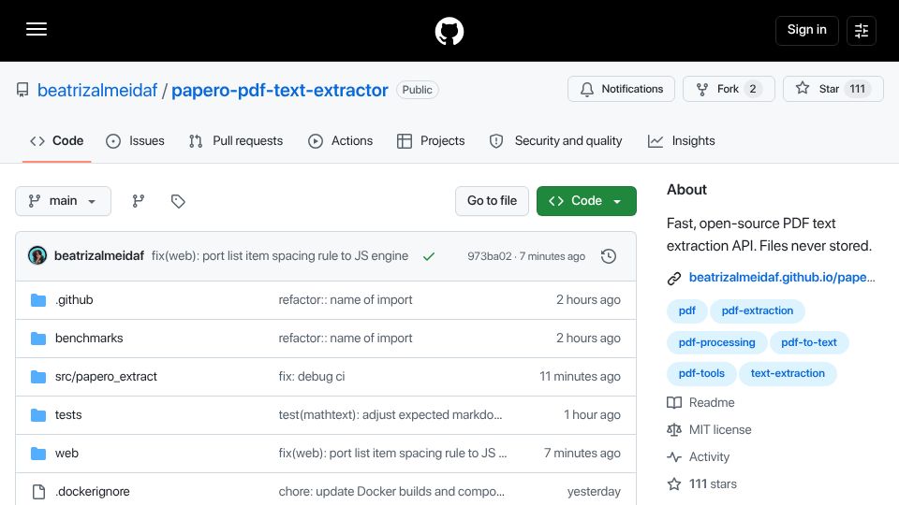
Task: Open the Readme link in About
Action: (700, 402)
